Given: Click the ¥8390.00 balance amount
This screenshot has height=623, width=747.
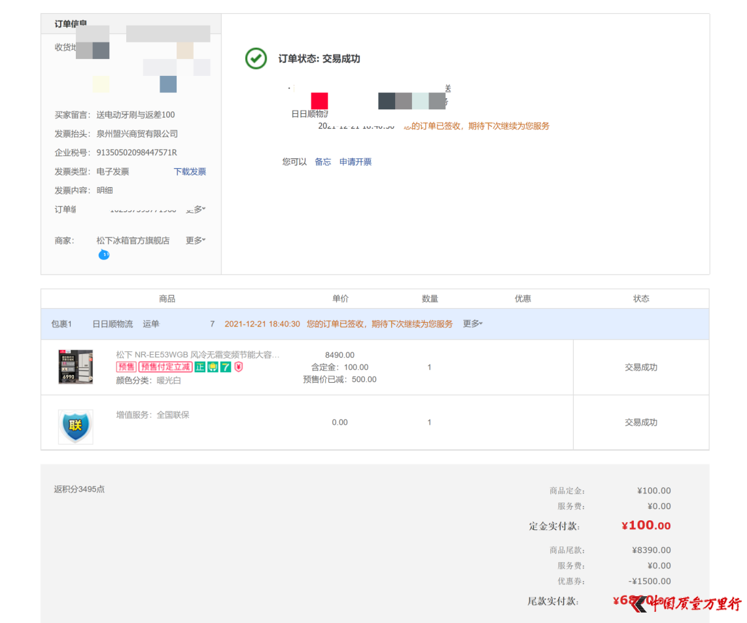Looking at the screenshot, I should [651, 550].
